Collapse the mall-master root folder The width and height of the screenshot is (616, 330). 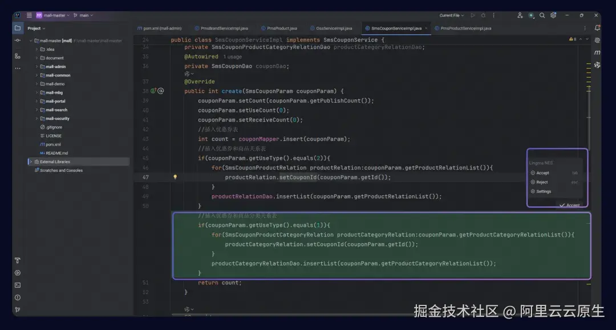[31, 41]
